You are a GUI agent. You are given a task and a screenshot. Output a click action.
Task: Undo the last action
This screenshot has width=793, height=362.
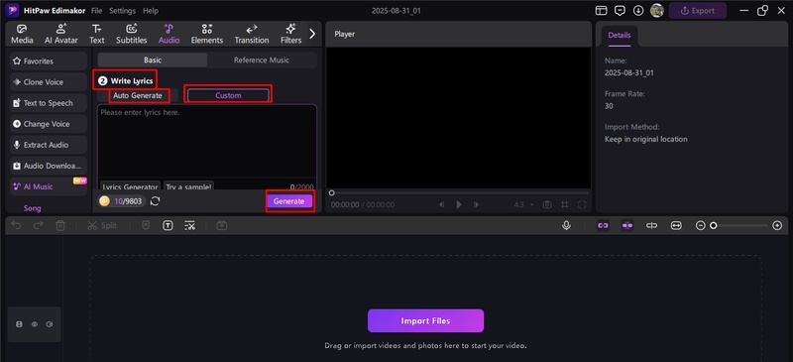click(x=17, y=226)
